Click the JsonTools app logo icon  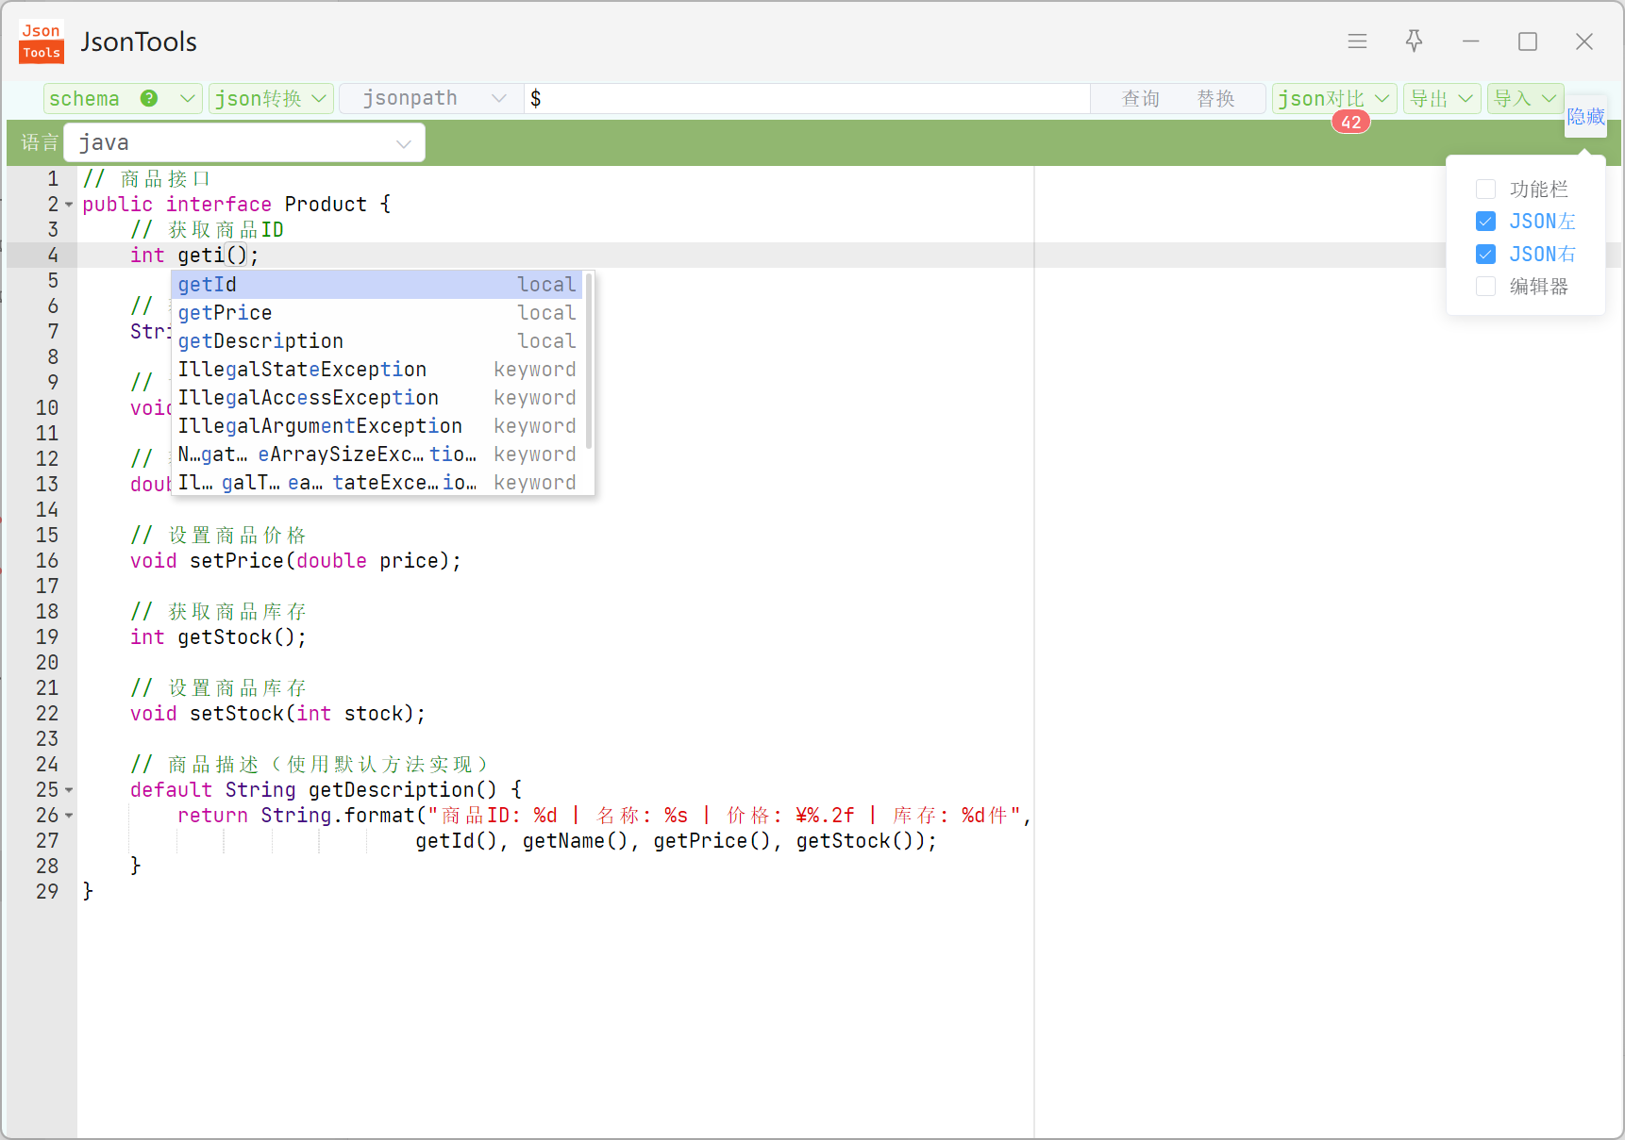42,41
